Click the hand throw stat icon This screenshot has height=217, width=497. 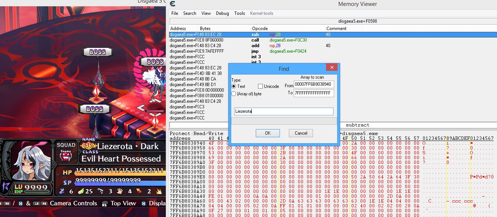tap(120, 191)
